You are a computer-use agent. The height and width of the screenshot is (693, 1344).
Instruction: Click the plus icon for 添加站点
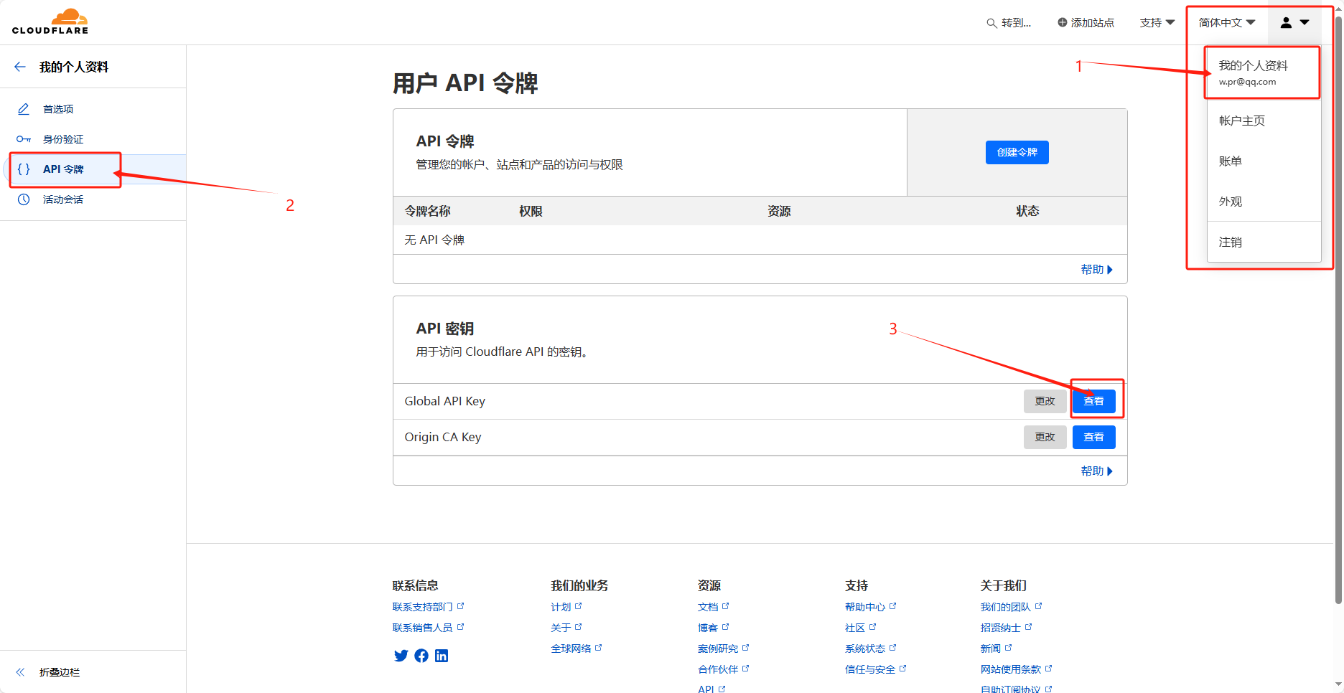[1063, 22]
